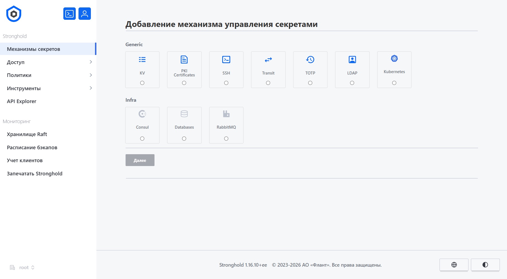507x279 pixels.
Task: Open Механизмы секретов in sidebar
Action: pyautogui.click(x=48, y=49)
